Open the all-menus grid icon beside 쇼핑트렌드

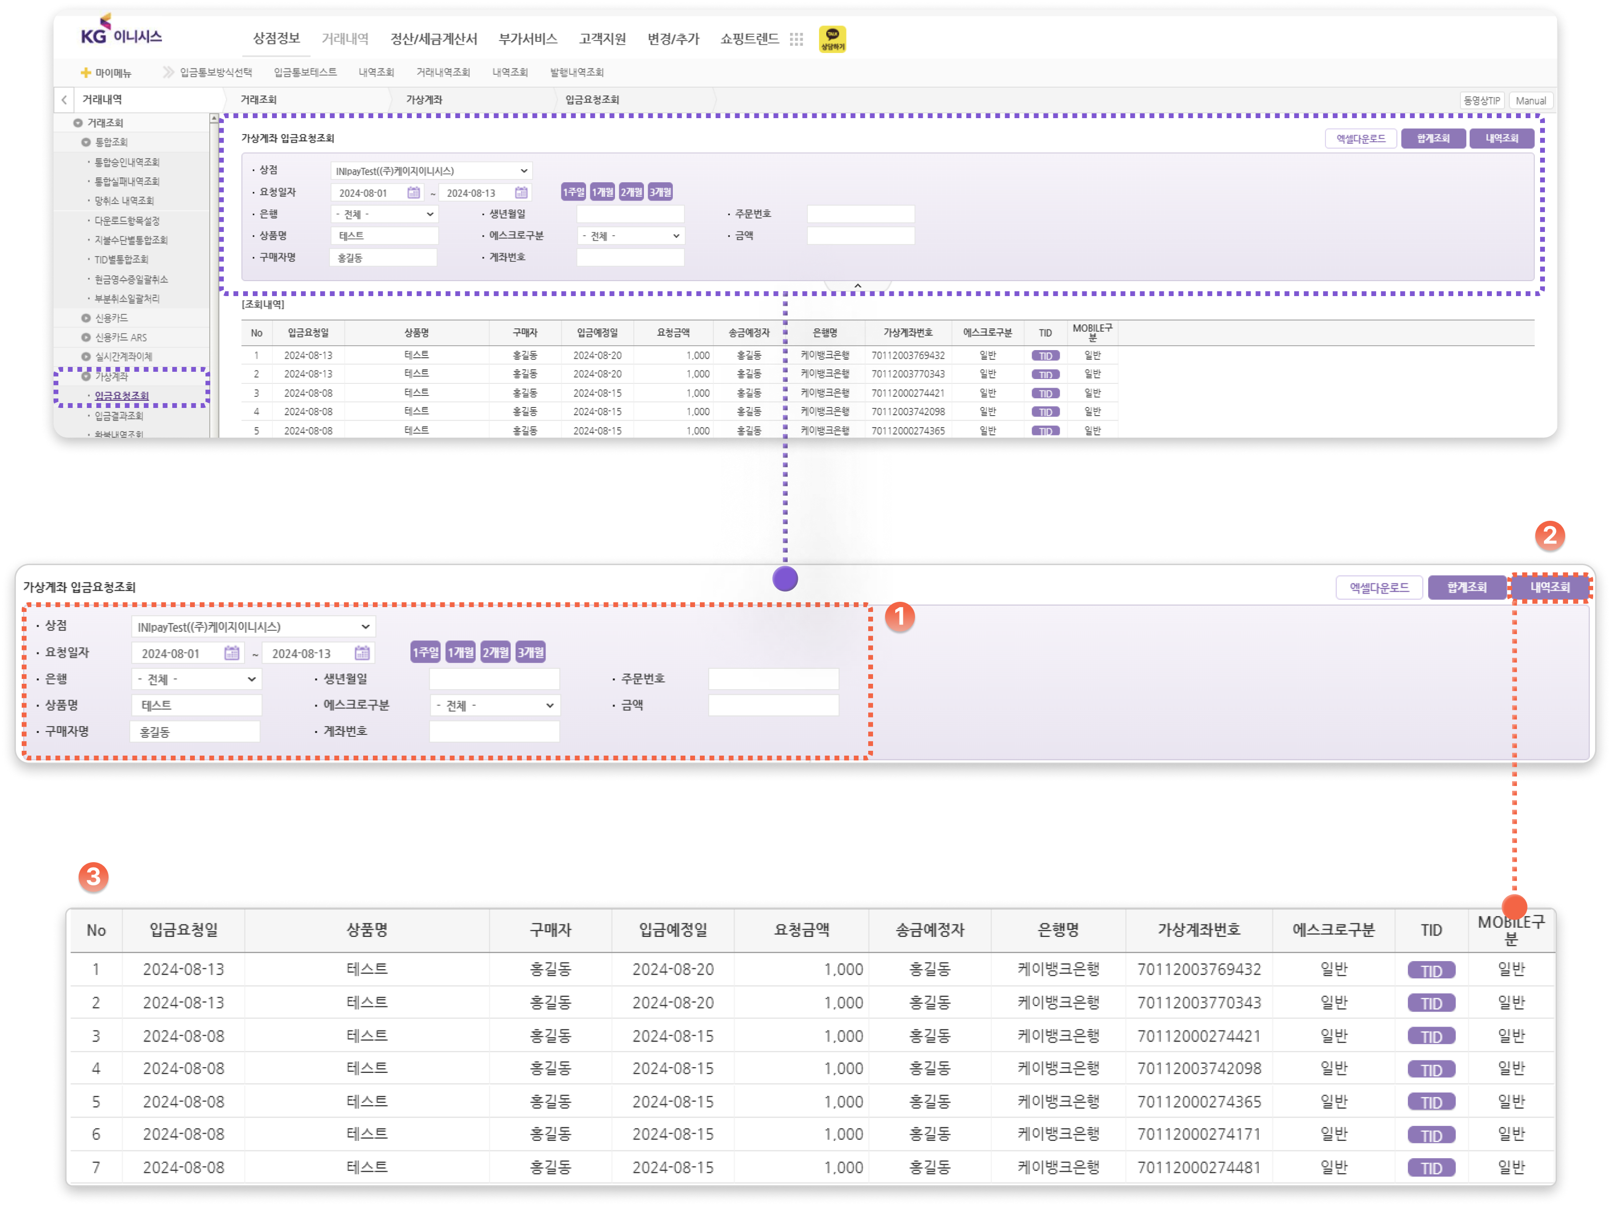(x=796, y=40)
